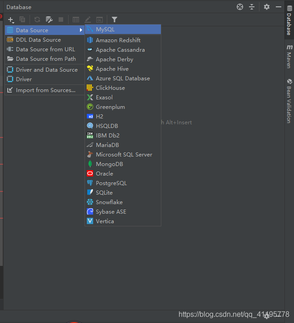Select MySQL from the data source list
Image resolution: width=294 pixels, height=323 pixels.
(123, 29)
